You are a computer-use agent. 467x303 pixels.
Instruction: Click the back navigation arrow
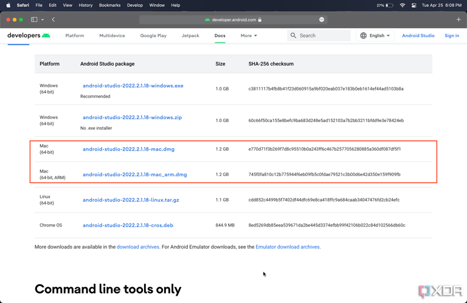(x=54, y=19)
